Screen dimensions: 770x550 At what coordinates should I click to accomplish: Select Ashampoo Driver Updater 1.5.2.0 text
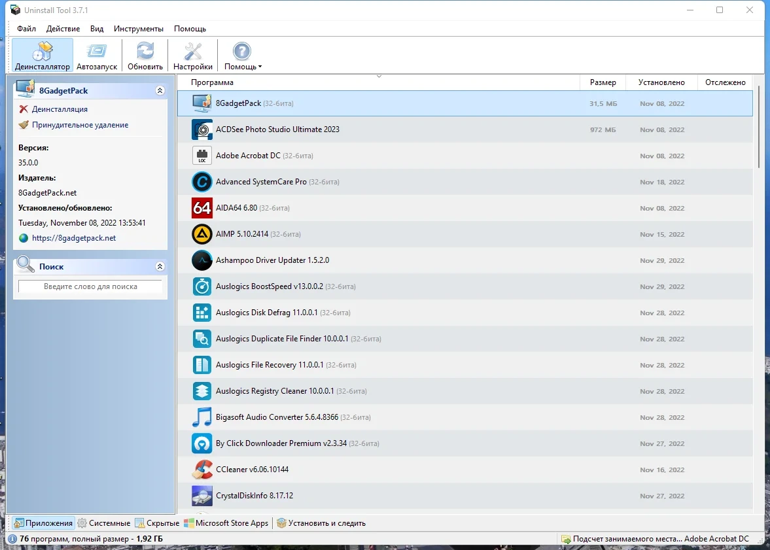tap(273, 260)
